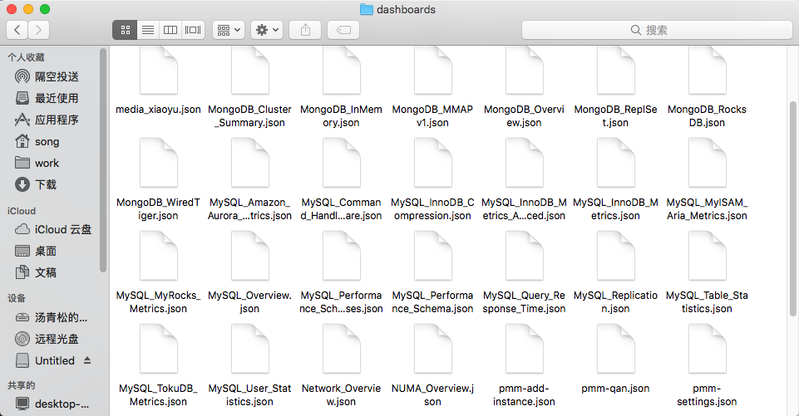The height and width of the screenshot is (416, 799).
Task: Click the NUMA_Overview.json file name
Action: [x=432, y=395]
